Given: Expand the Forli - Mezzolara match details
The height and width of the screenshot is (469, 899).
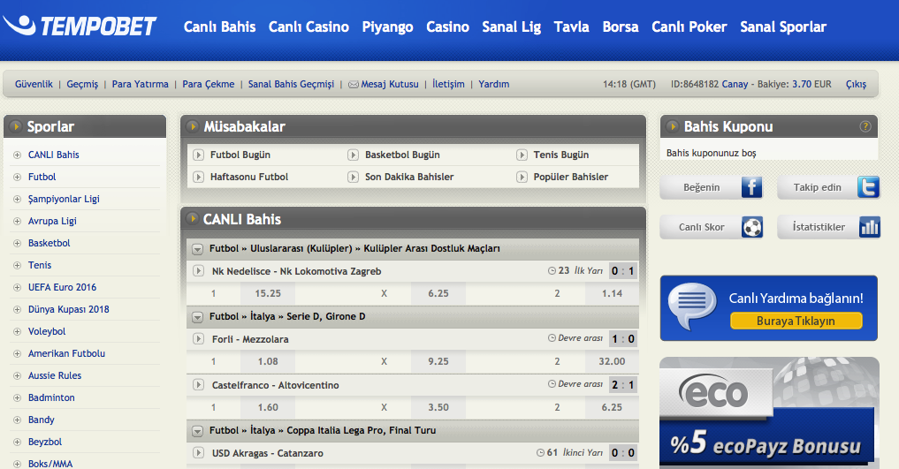Looking at the screenshot, I should [x=199, y=338].
